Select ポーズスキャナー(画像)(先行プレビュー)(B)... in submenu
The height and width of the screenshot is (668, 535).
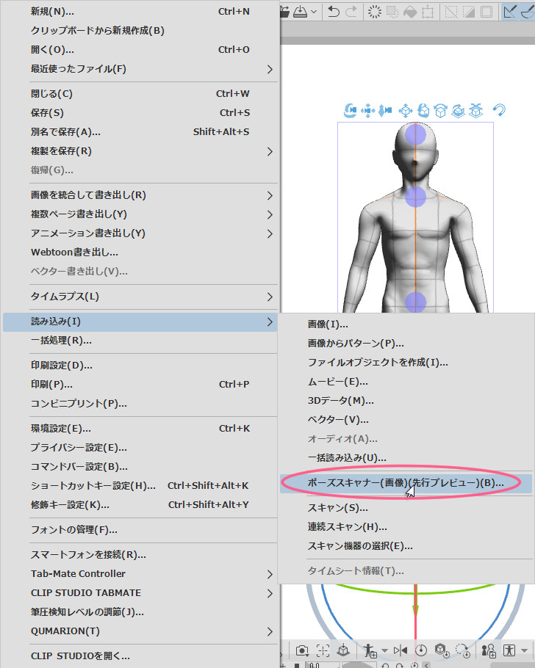406,483
